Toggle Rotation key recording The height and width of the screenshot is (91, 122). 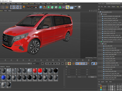(x=83, y=63)
